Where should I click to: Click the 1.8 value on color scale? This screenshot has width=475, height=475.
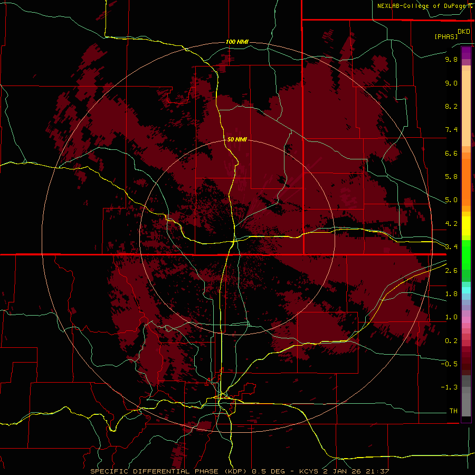[451, 294]
